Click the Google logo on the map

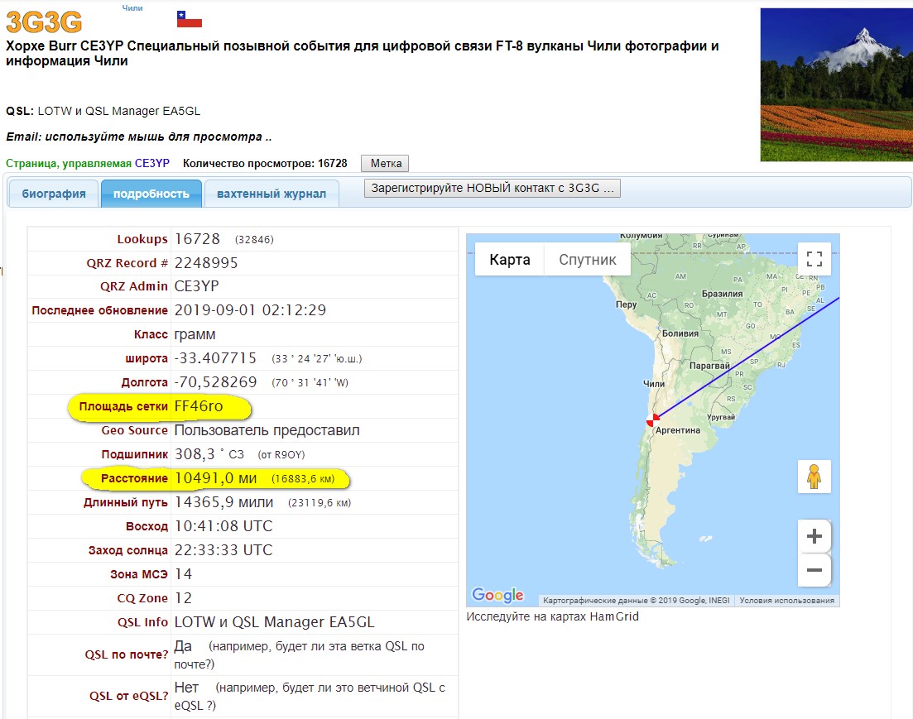[x=497, y=595]
